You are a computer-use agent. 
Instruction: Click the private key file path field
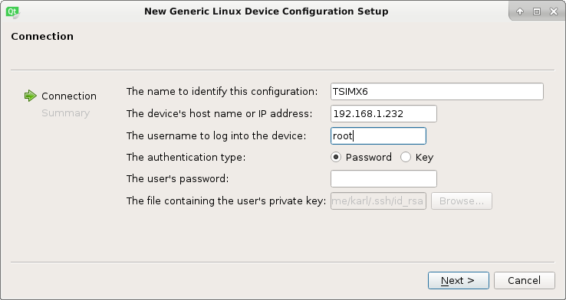click(x=378, y=201)
